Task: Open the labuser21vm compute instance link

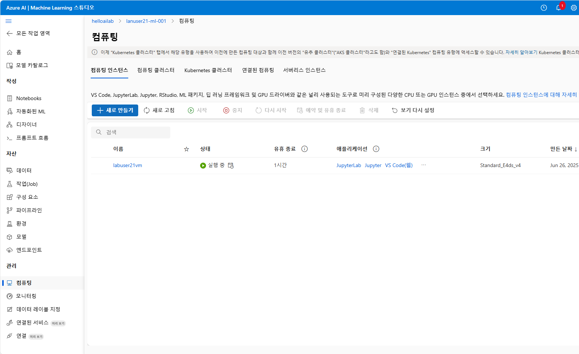Action: tap(128, 166)
